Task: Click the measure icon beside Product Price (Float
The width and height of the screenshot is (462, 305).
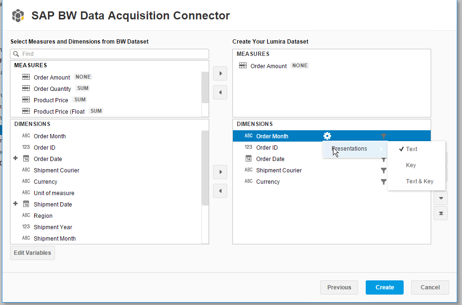Action: click(x=26, y=111)
